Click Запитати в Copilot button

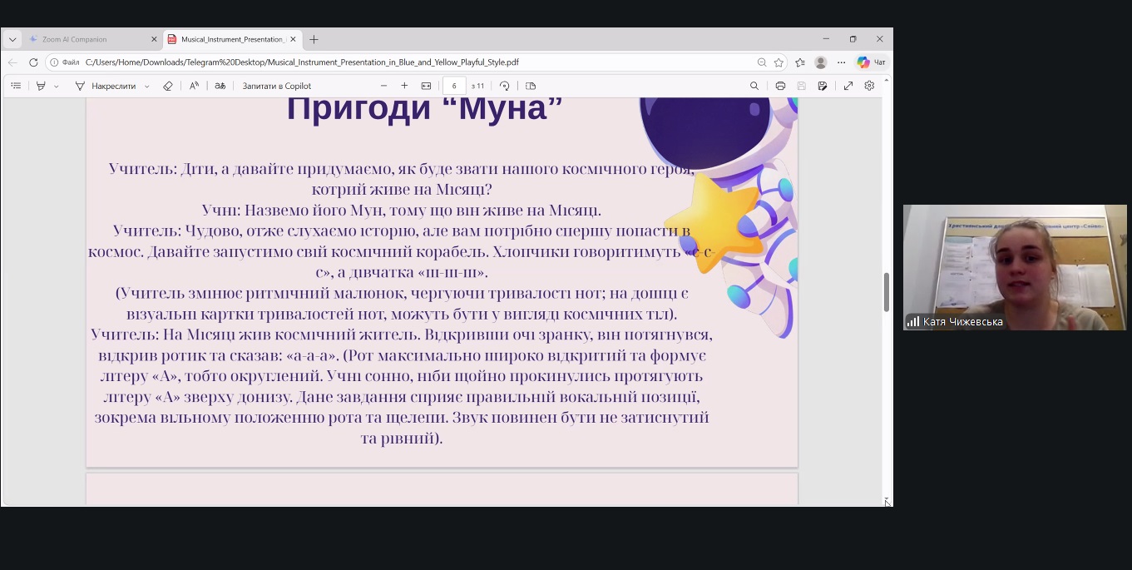276,86
